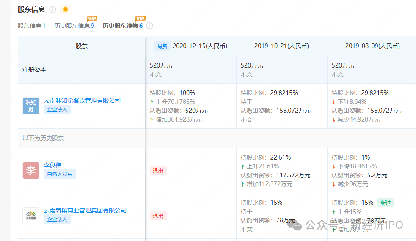Click the orange bell alert icon

(66, 10)
